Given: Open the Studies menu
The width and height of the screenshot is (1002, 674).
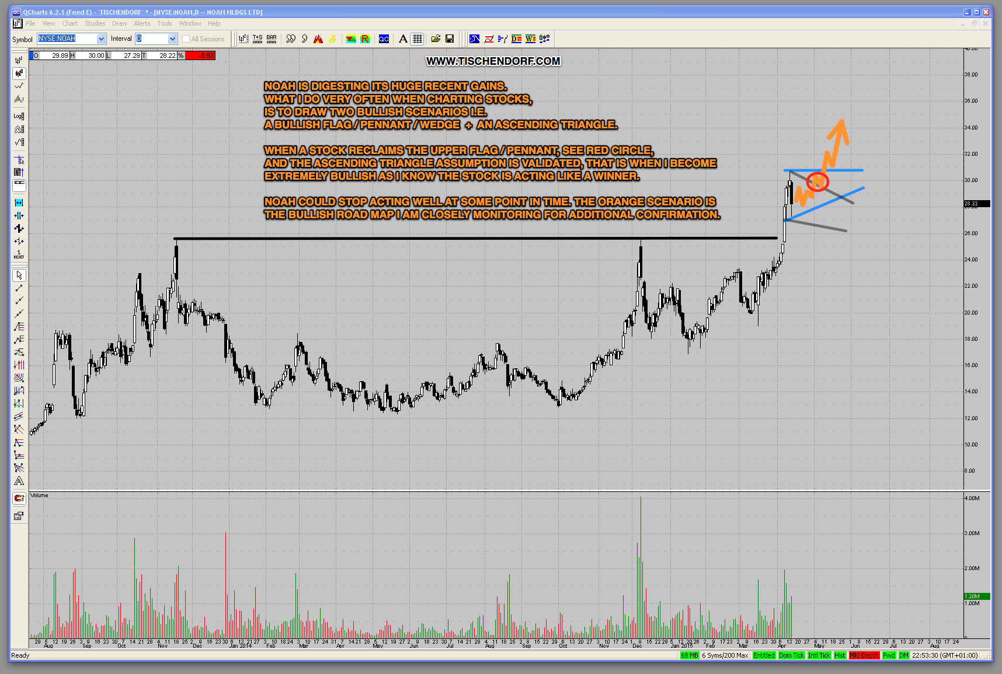Looking at the screenshot, I should (x=95, y=23).
